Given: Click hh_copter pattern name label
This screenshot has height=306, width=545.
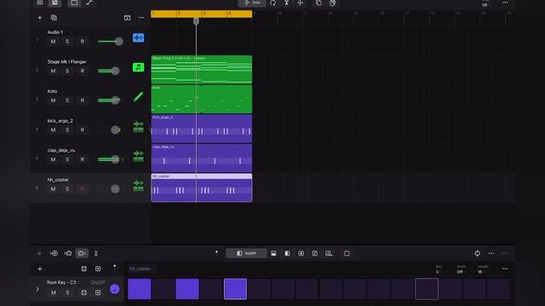Looking at the screenshot, I should (140, 269).
